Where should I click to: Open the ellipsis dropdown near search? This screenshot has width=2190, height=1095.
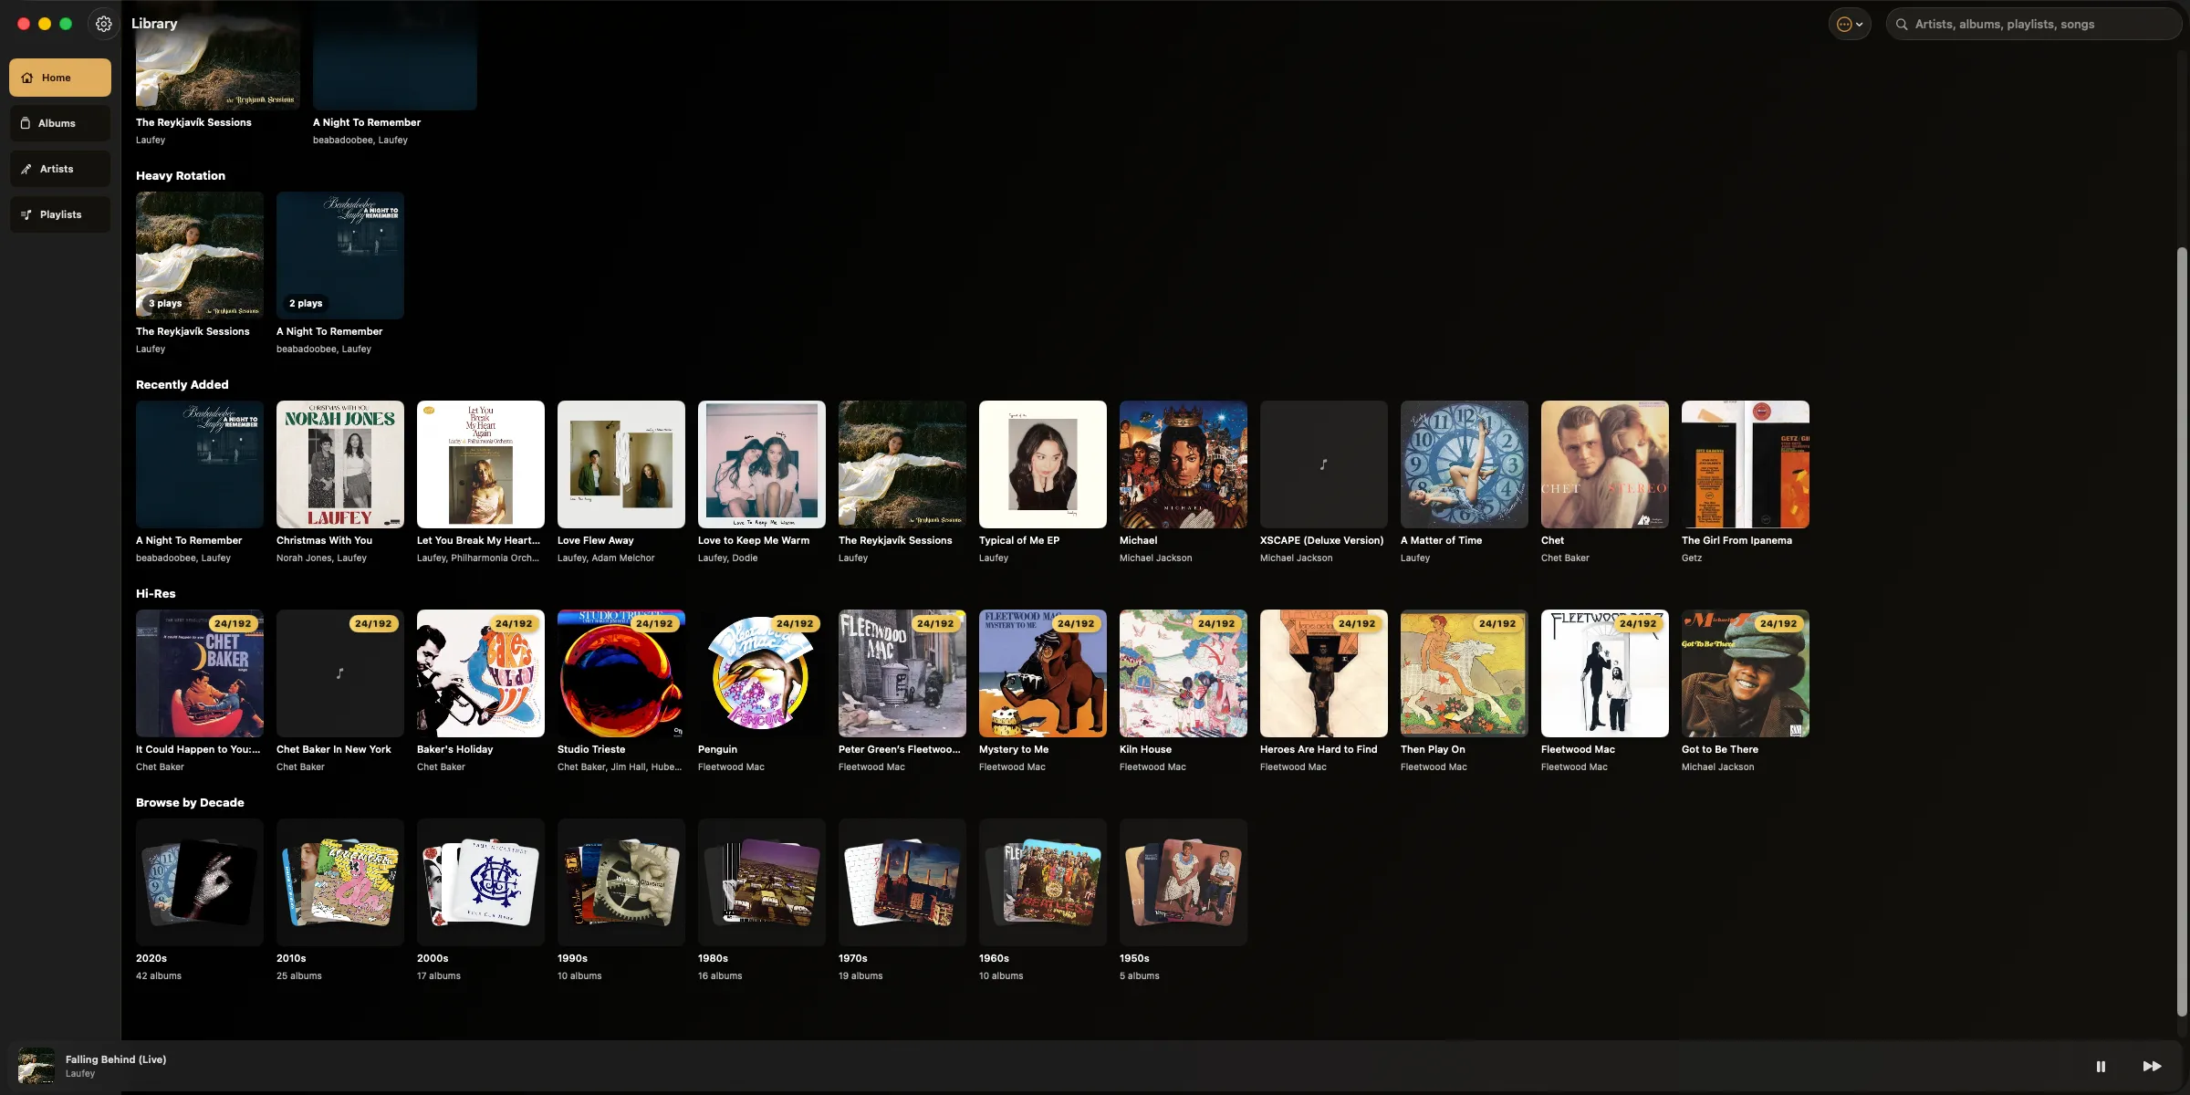pyautogui.click(x=1850, y=25)
